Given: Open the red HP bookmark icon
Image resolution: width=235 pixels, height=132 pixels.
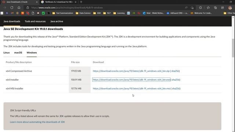Looking at the screenshot, I should pyautogui.click(x=139, y=13).
